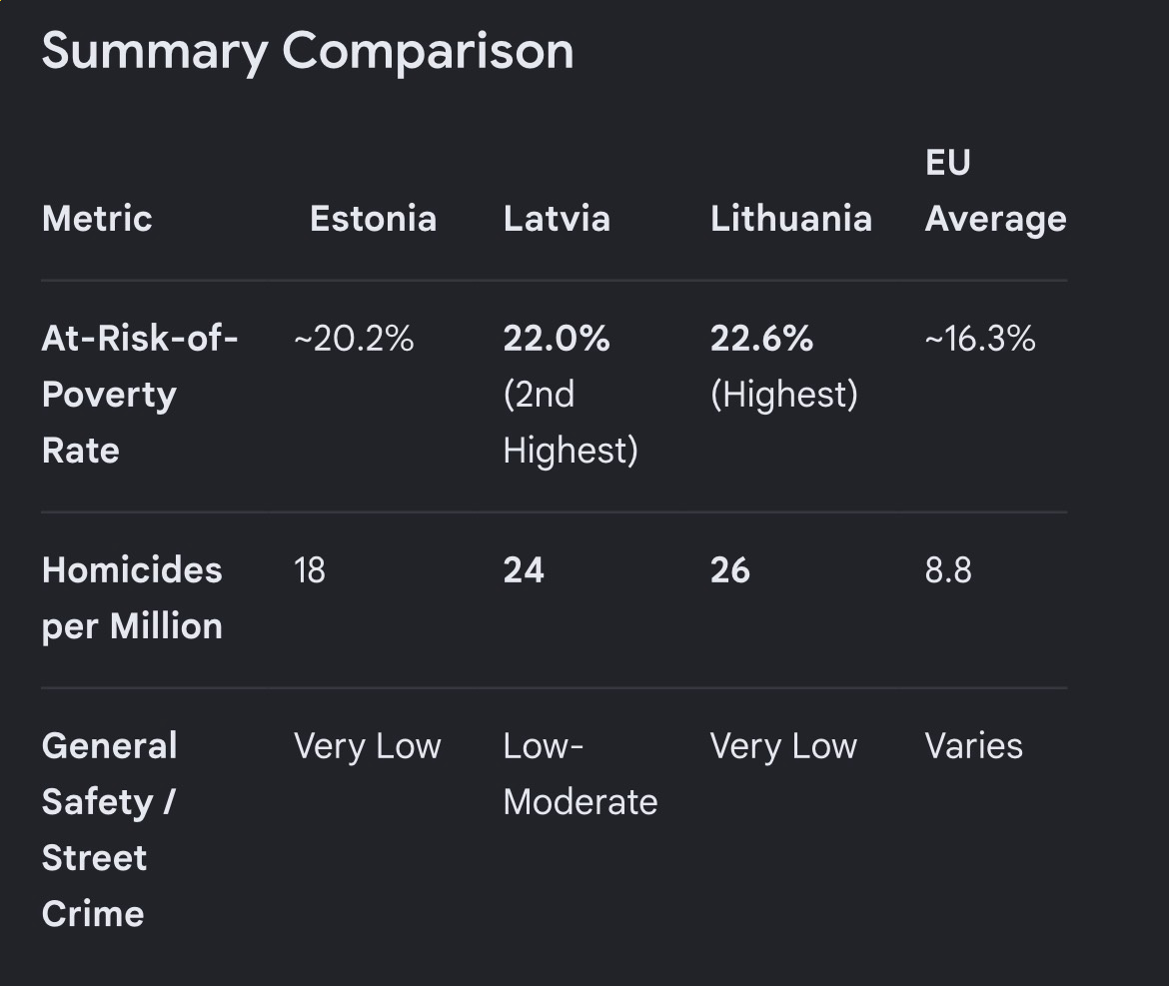Click Estonia's homicide value 18
The width and height of the screenshot is (1169, 986).
click(x=310, y=570)
